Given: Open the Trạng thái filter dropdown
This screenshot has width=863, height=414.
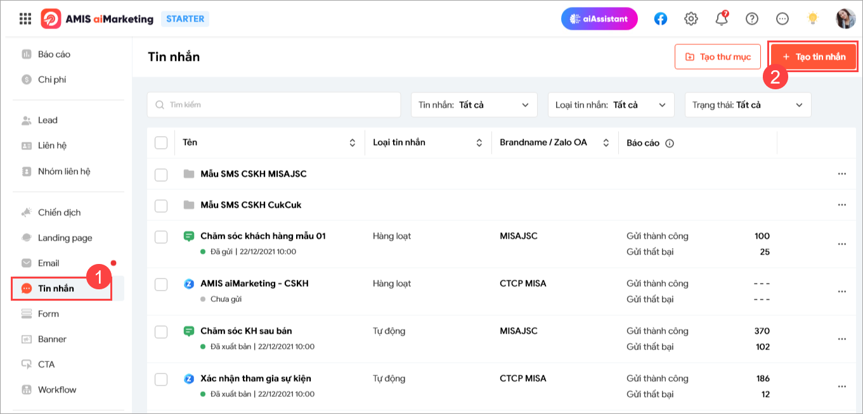Looking at the screenshot, I should [x=747, y=104].
